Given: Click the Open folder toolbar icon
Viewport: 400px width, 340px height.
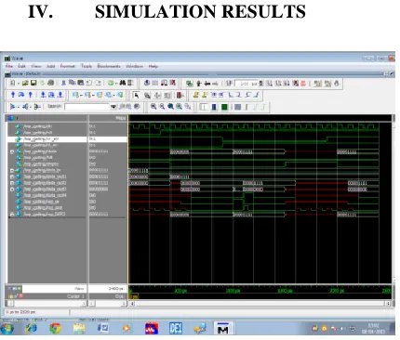Looking at the screenshot, I should (x=25, y=83).
